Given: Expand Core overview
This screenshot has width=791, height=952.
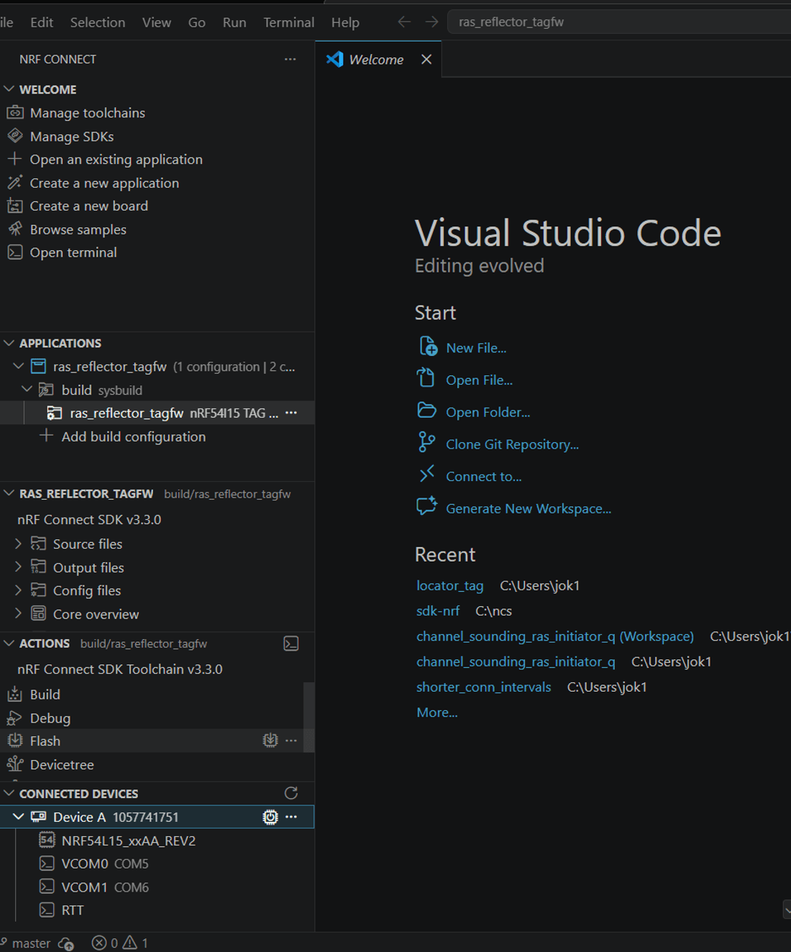Looking at the screenshot, I should point(18,614).
